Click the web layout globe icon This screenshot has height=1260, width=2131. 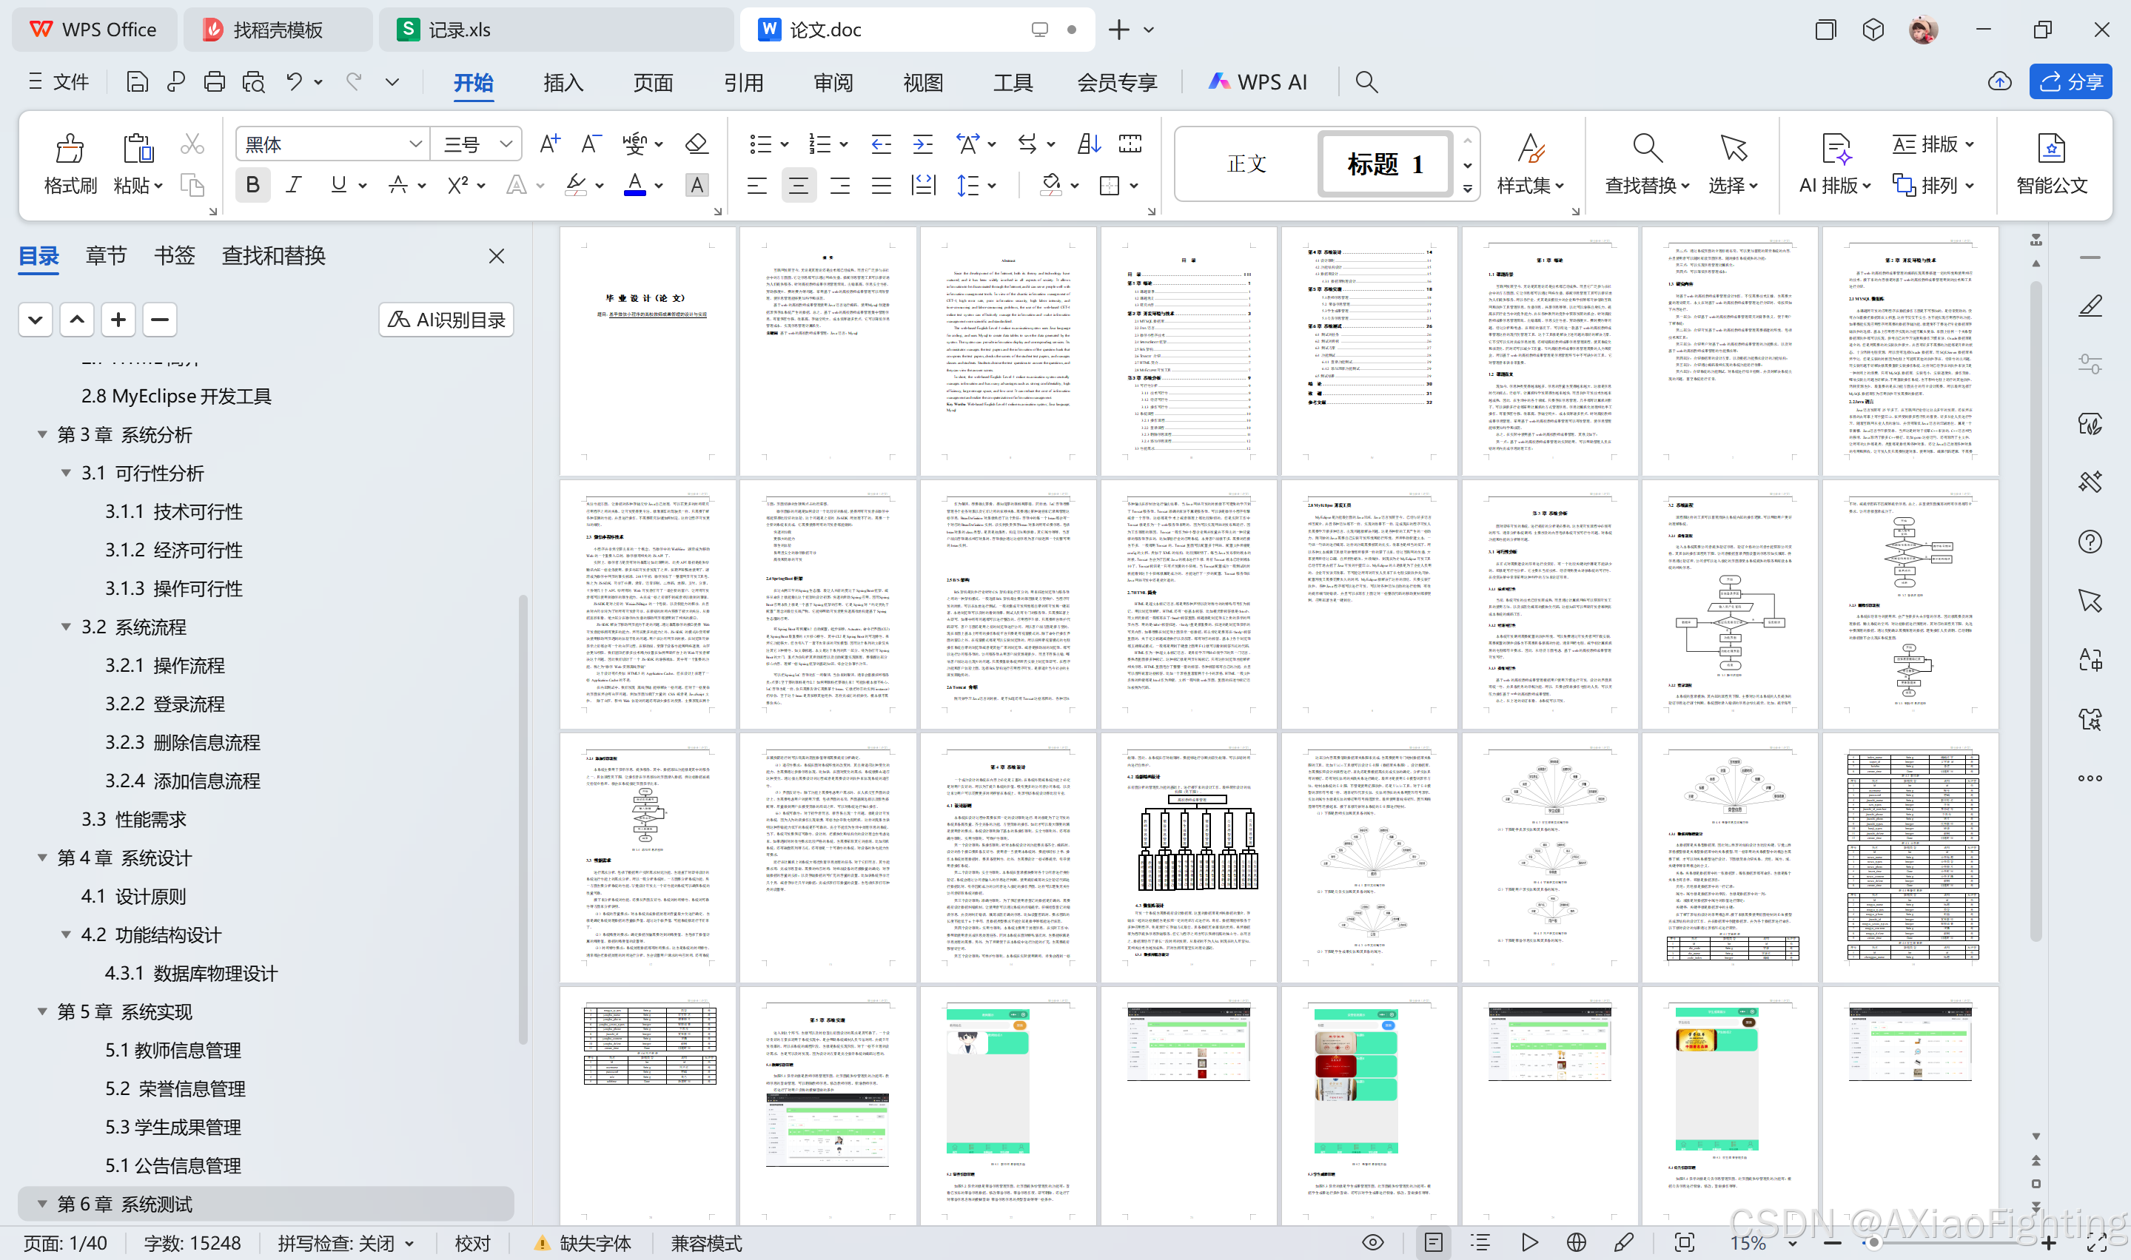[1577, 1243]
